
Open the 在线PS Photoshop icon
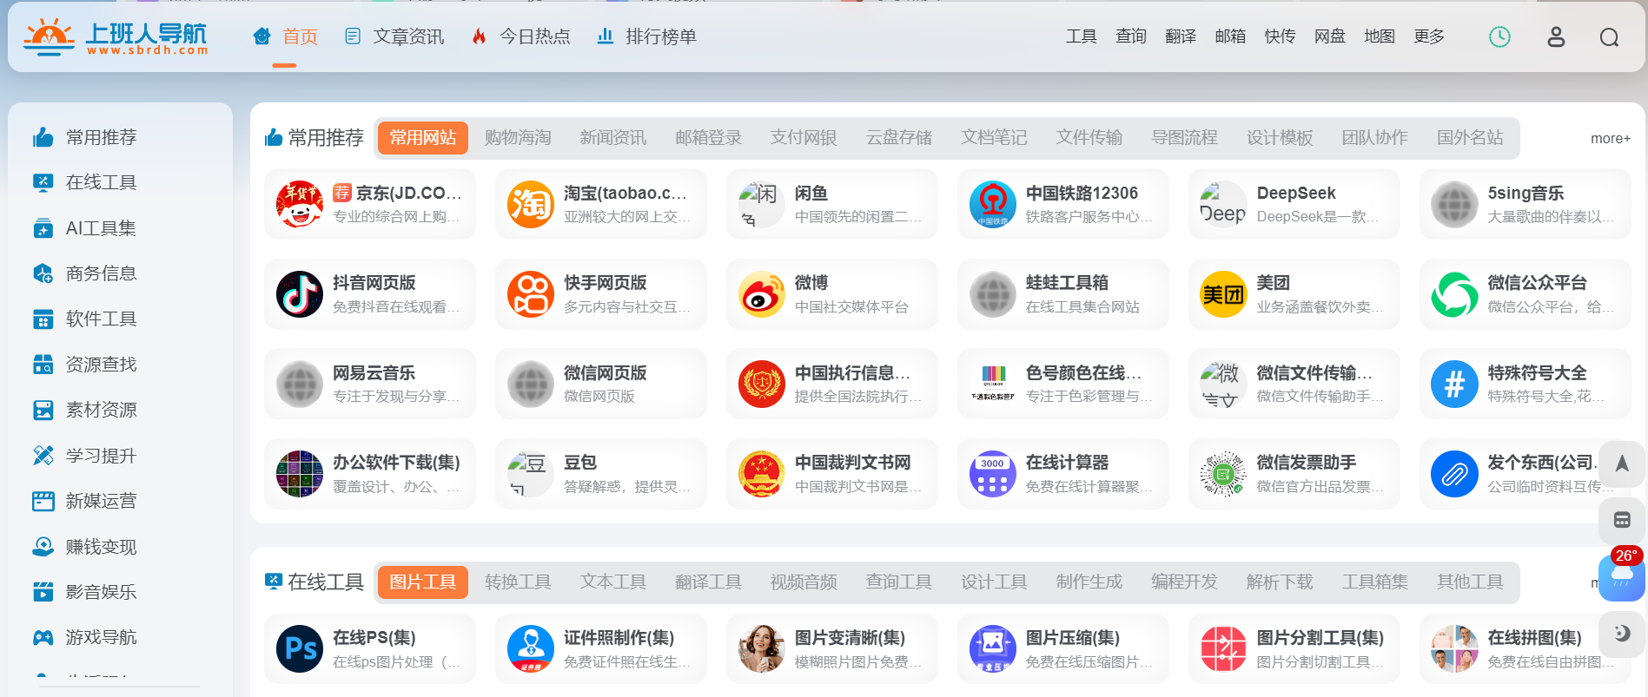300,649
